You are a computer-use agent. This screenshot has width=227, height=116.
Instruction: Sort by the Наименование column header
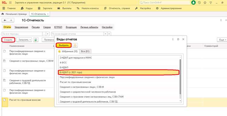click(17, 46)
